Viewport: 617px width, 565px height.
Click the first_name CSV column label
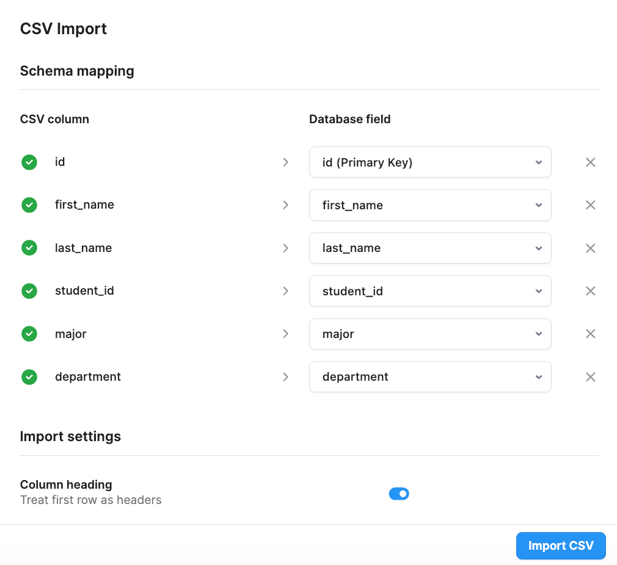(x=84, y=205)
